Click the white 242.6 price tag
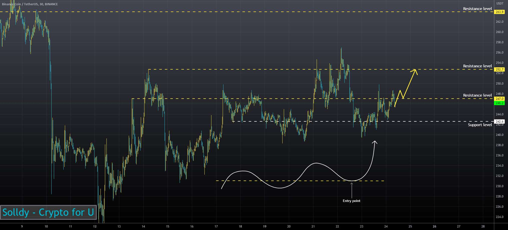Screen dimensions: 508x230 coord(499,121)
